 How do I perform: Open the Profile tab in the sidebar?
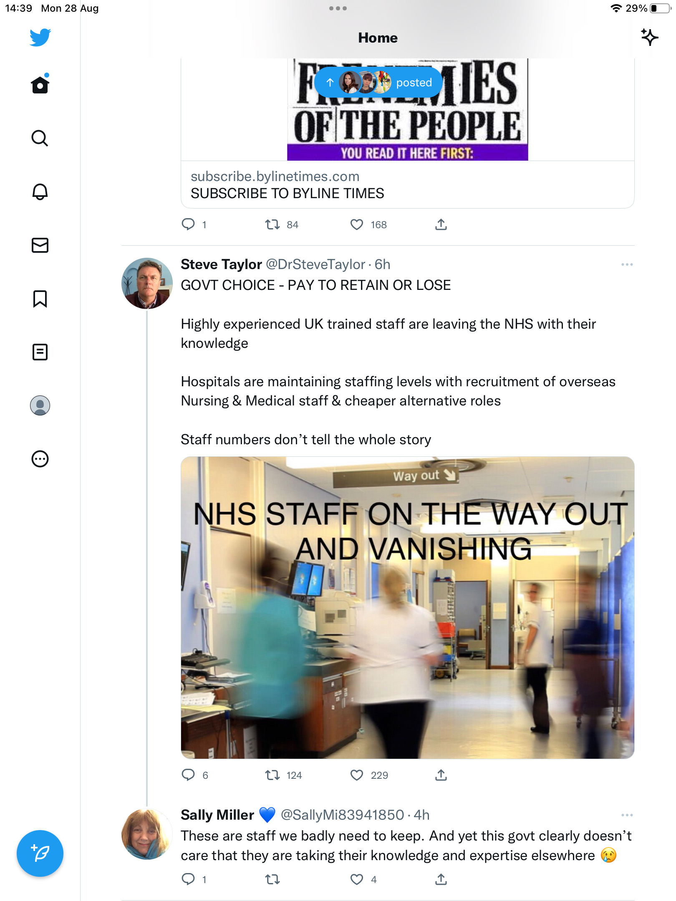click(x=40, y=405)
